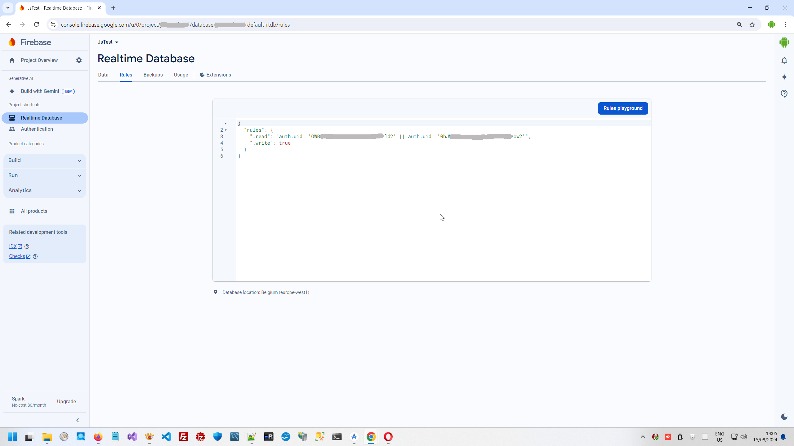Expand the Build category
Screen dimensions: 794x446
pos(44,160)
